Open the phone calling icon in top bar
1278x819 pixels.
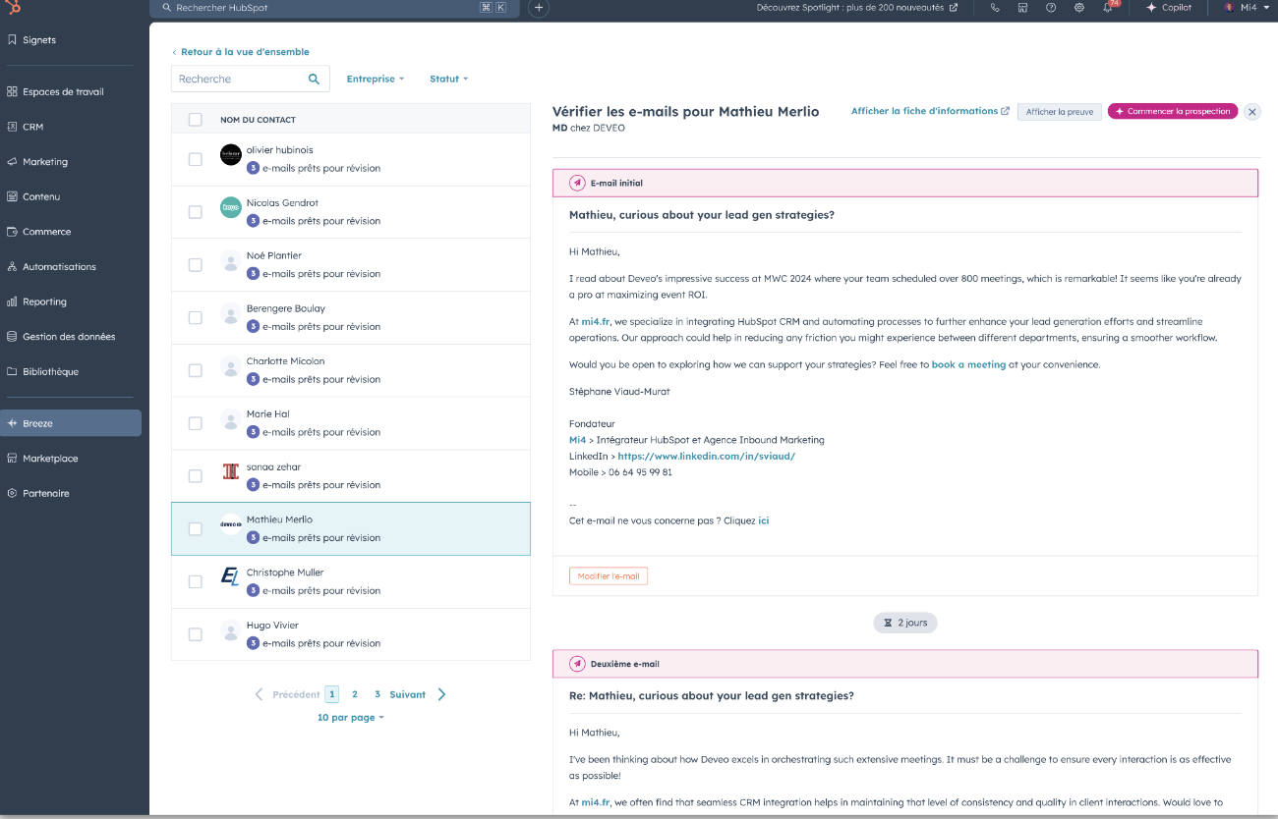995,8
